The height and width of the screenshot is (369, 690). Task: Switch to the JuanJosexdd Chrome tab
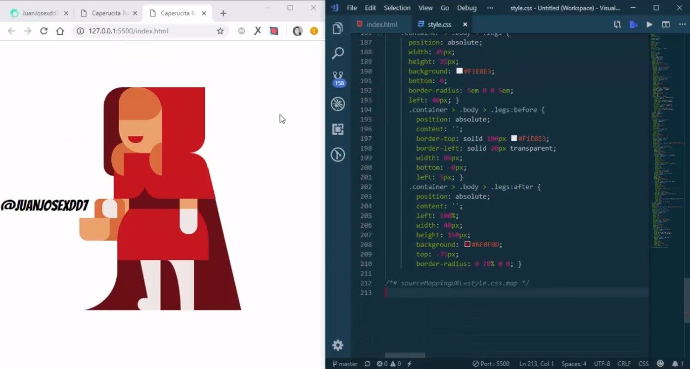[40, 13]
